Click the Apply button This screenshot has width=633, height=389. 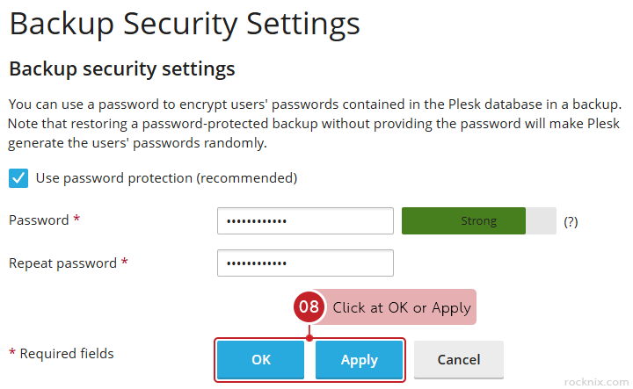[359, 360]
